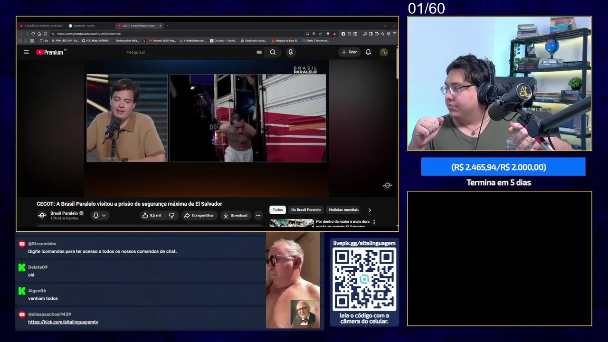Go forward with the browser forward arrow

pos(27,34)
